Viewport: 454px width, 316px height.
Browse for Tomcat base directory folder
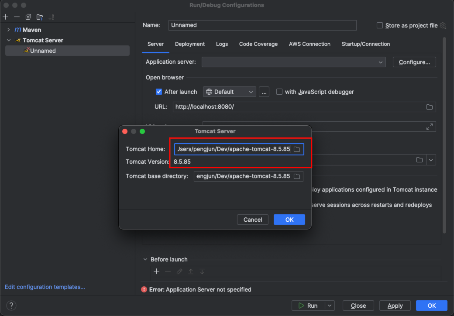297,176
